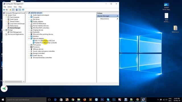Click the Disk Management icon

tap(9, 32)
